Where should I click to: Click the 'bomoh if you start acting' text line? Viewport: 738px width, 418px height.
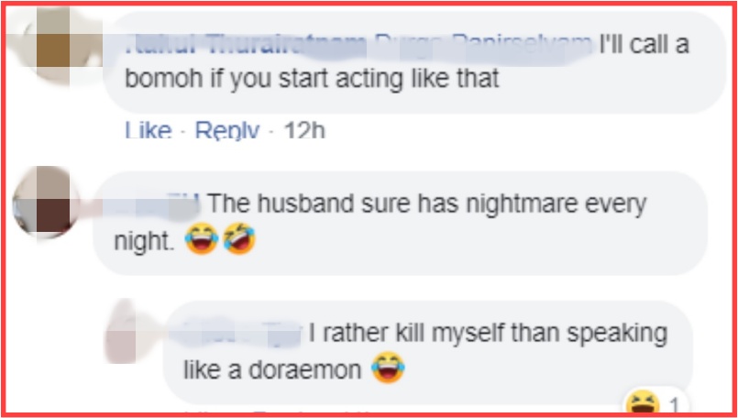click(312, 79)
